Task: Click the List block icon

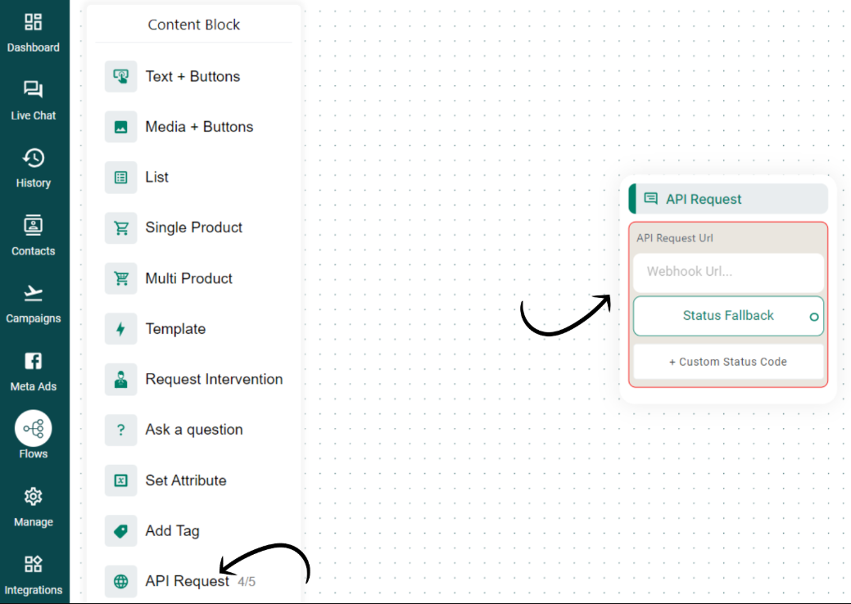Action: click(x=121, y=178)
